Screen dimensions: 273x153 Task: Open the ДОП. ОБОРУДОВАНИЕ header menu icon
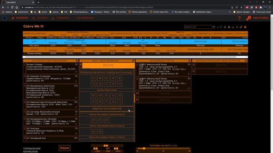point(133,61)
